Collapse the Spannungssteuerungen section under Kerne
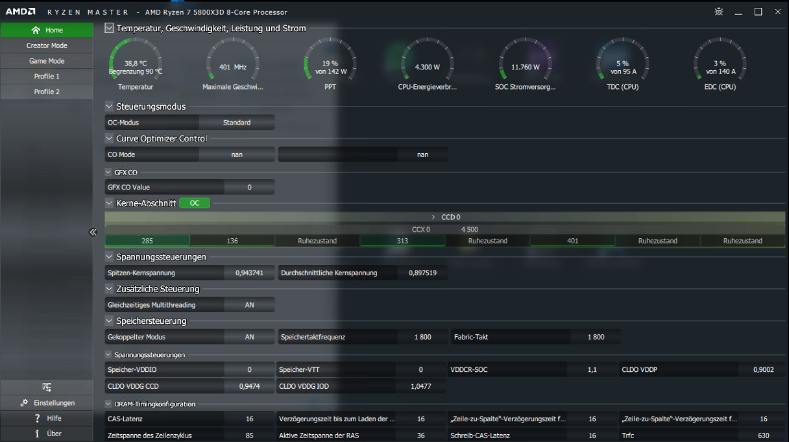This screenshot has width=789, height=442. coord(109,256)
